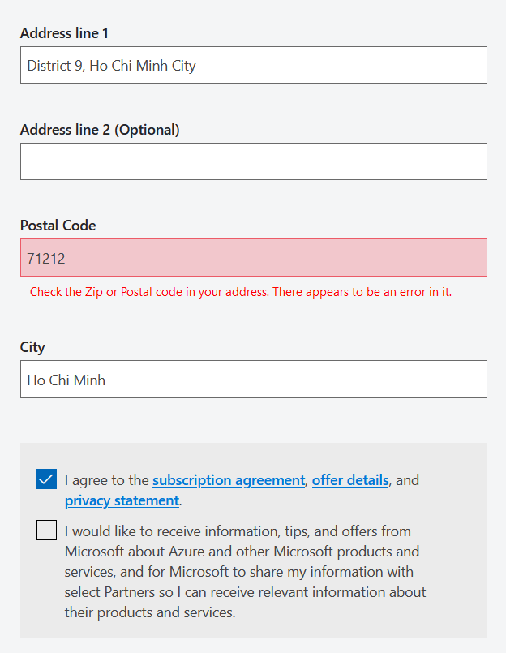Click the 'I agree to the' text
The width and height of the screenshot is (506, 653).
point(107,480)
